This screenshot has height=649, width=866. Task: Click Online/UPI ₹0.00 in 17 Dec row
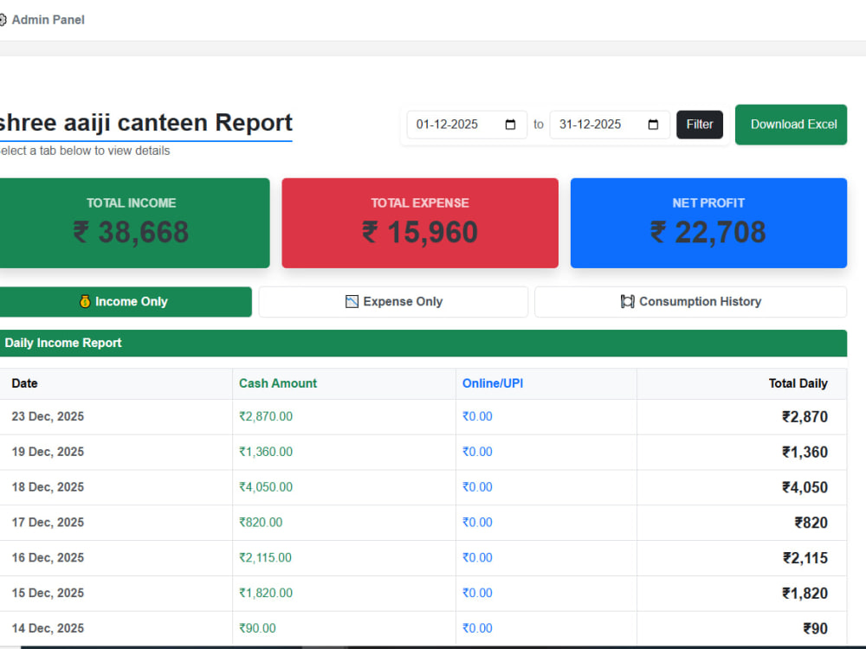click(477, 523)
